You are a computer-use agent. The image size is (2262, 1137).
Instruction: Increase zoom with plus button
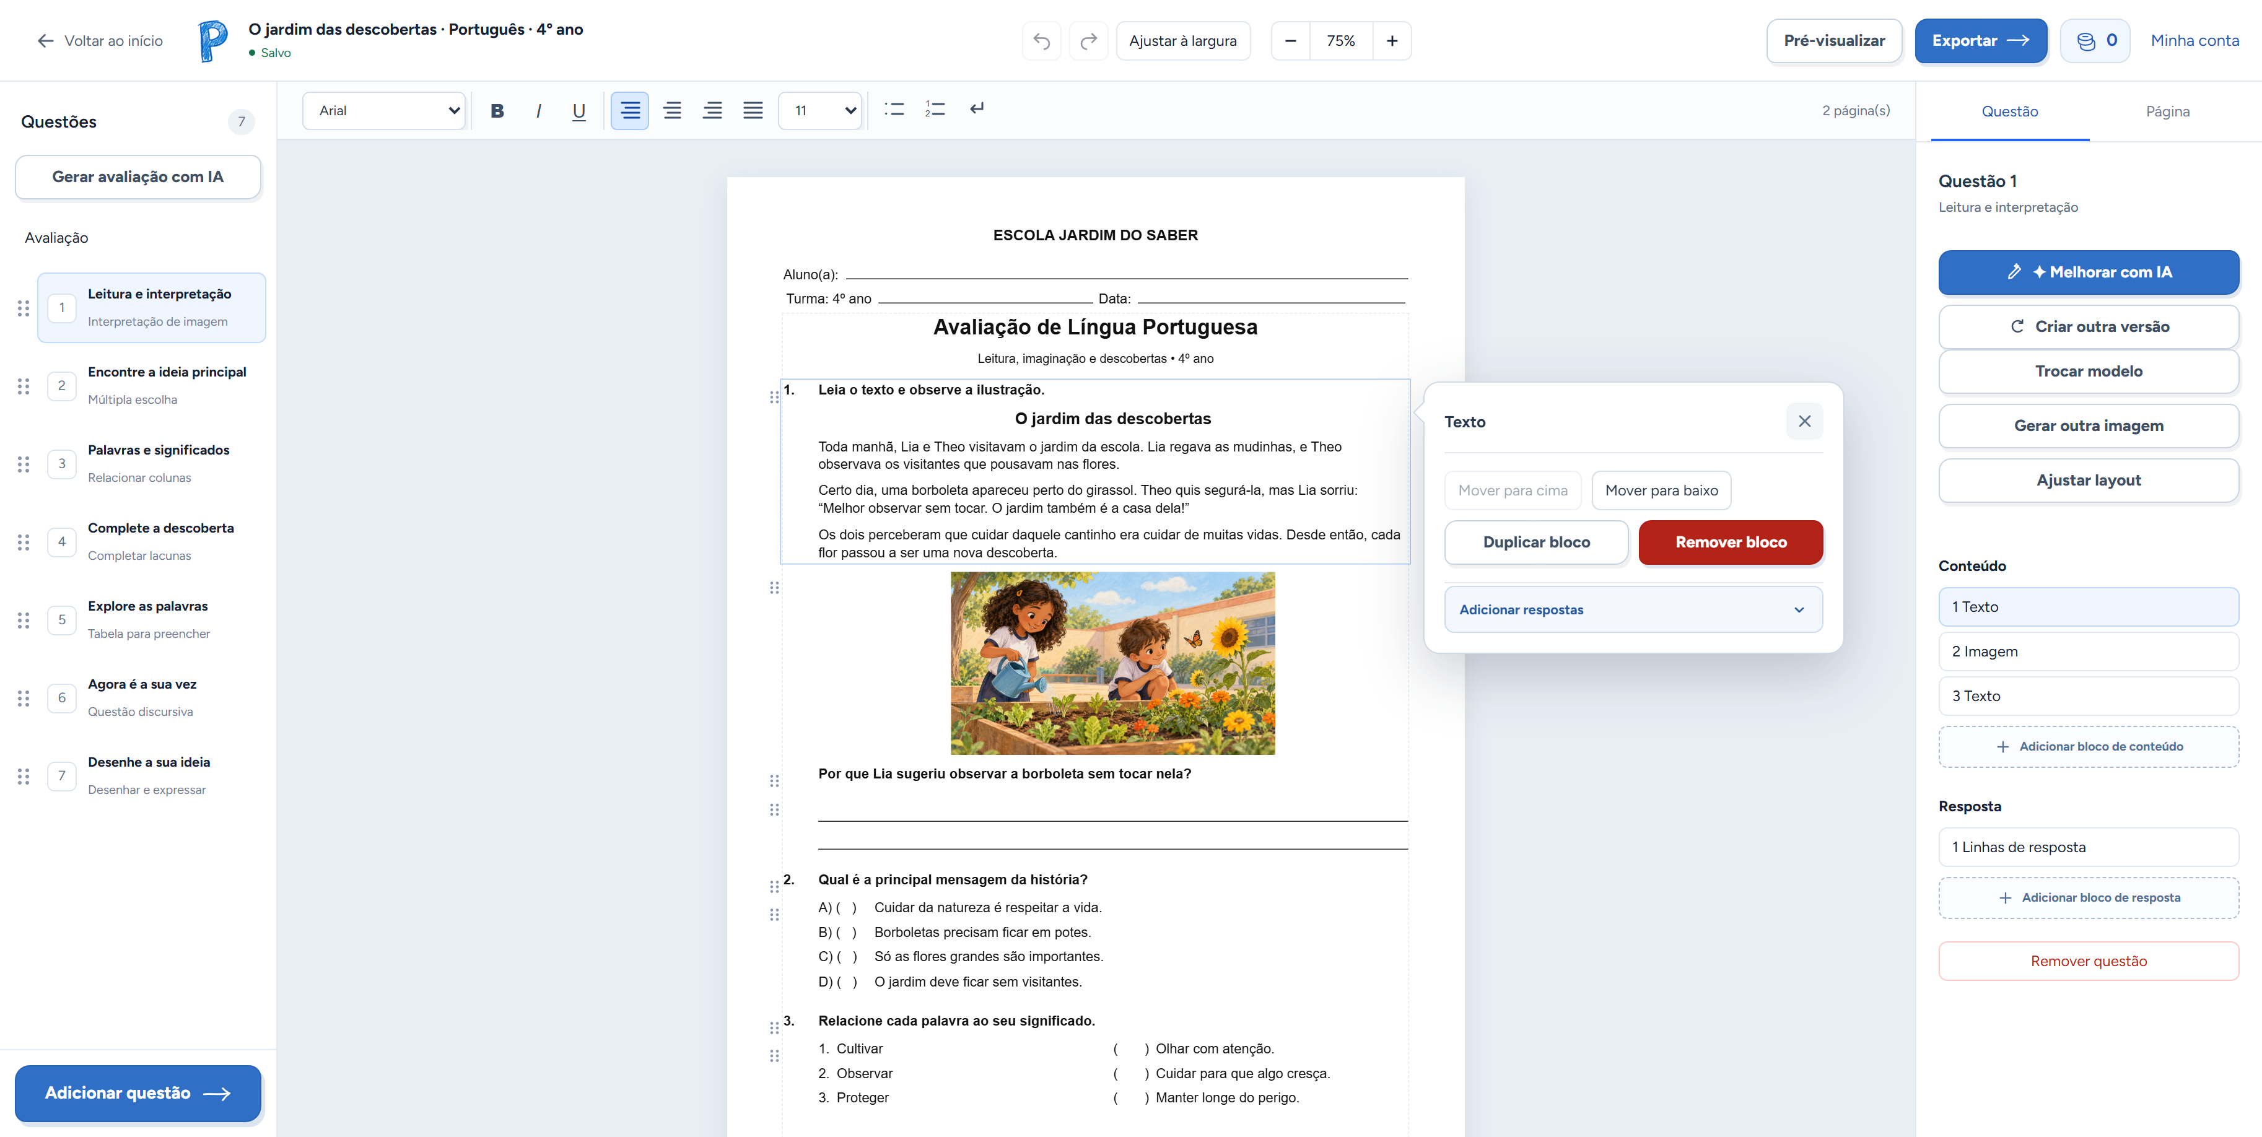1392,41
